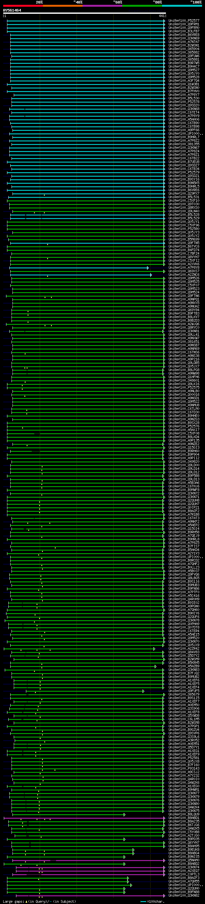This screenshot has width=205, height=904.
Task: Select label UniRef100_Q3KN80
Action: tap(184, 804)
